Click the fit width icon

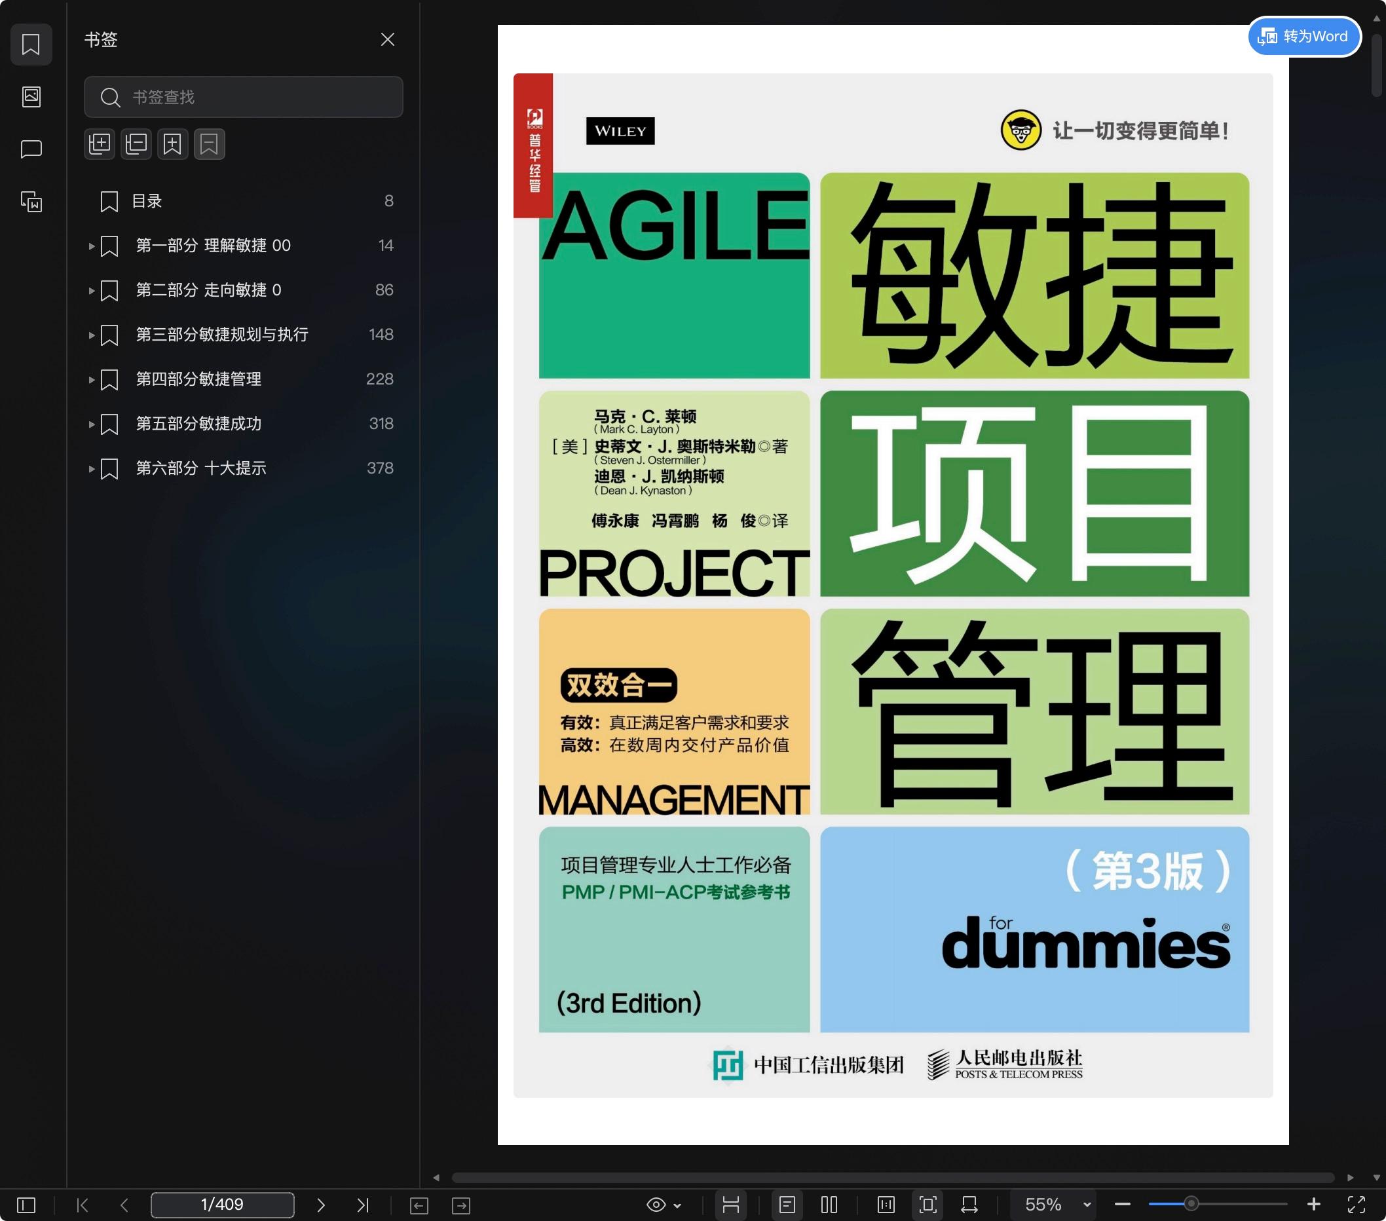coord(969,1205)
